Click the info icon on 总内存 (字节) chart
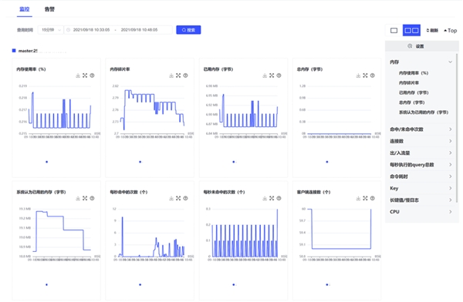This screenshot has height=302, width=463. 373,75
